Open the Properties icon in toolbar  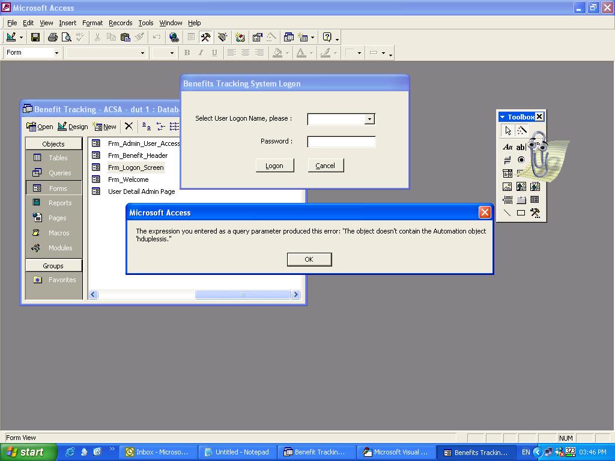(x=257, y=37)
